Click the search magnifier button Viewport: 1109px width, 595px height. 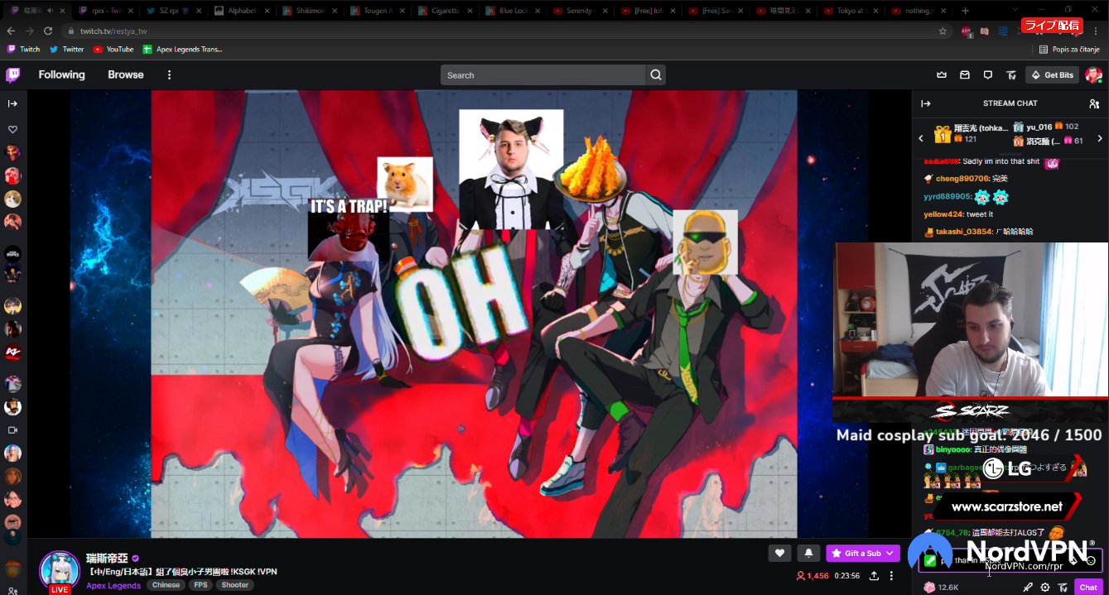pyautogui.click(x=656, y=75)
